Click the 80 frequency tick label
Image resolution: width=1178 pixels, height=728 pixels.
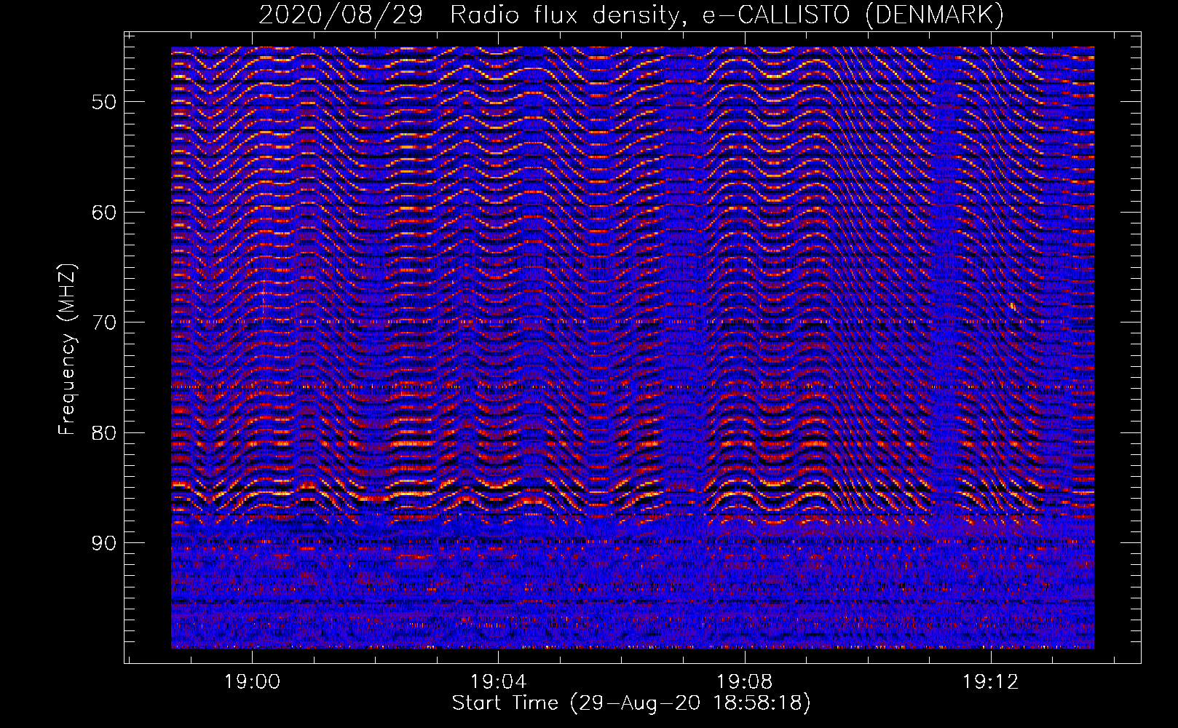click(x=104, y=433)
